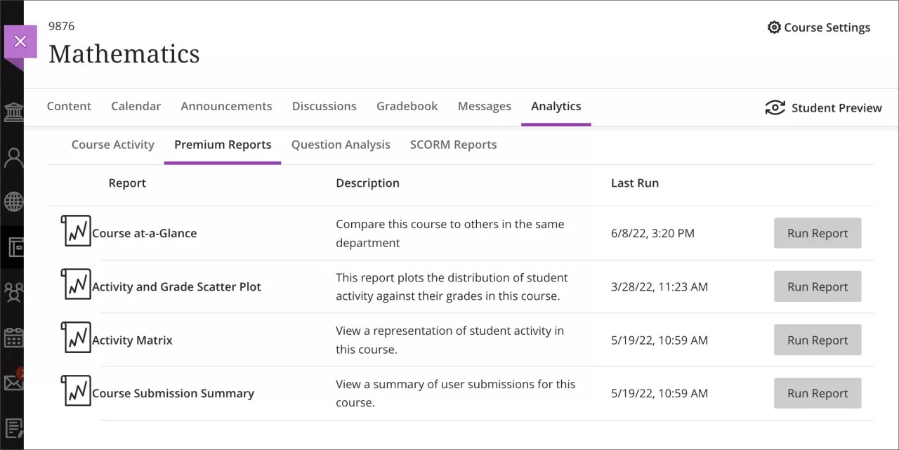Open the Organizations icon
This screenshot has width=899, height=450.
click(x=13, y=293)
